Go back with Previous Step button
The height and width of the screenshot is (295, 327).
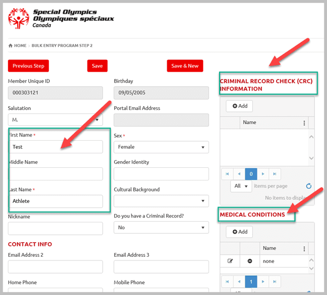[x=28, y=66]
